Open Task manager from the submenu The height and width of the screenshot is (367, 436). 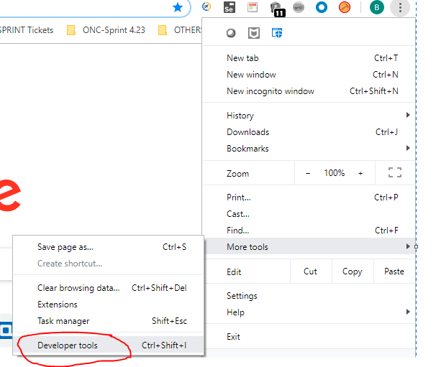point(109,321)
